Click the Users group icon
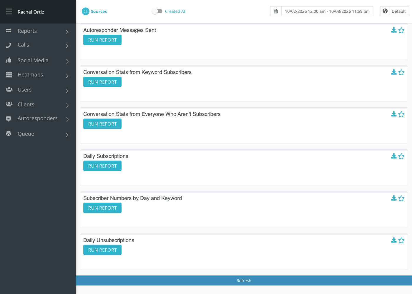Screen dimensions: 412x294 pos(9,89)
